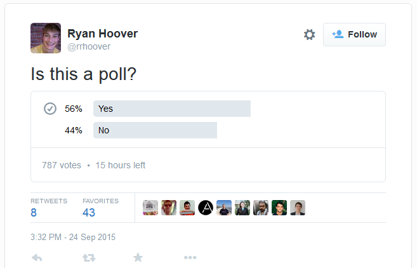The height and width of the screenshot is (268, 417).
Task: Select the No poll result bar
Action: [155, 130]
